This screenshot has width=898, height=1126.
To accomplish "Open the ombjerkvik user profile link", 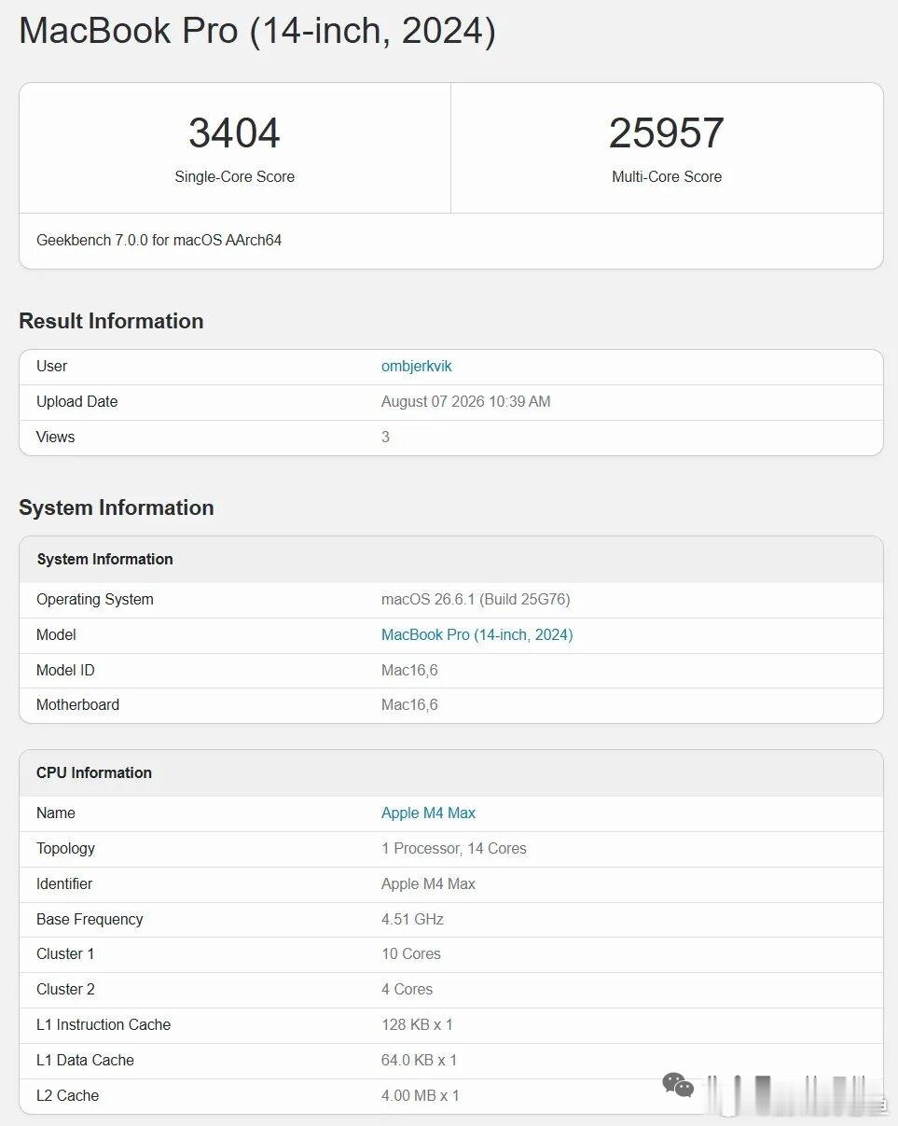I will coord(416,366).
